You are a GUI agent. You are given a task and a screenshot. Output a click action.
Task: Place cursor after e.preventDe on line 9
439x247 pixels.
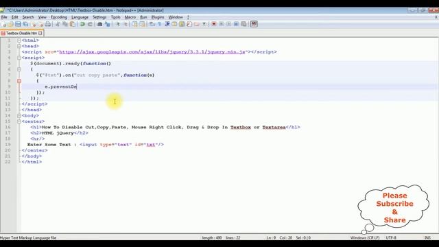pos(77,87)
